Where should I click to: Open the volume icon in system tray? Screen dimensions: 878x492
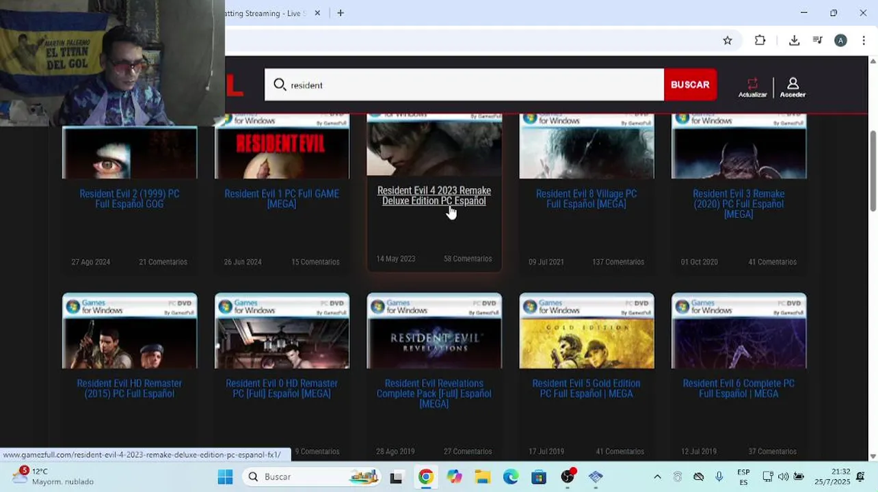coord(783,477)
